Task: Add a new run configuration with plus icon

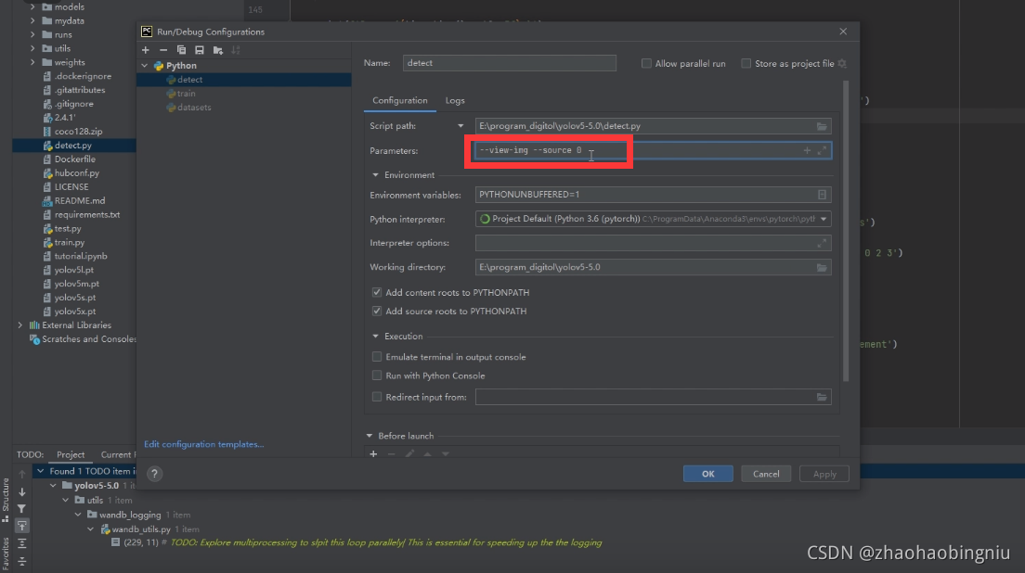Action: pyautogui.click(x=146, y=50)
